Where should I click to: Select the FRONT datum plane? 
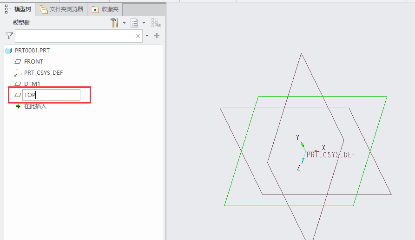coord(33,62)
